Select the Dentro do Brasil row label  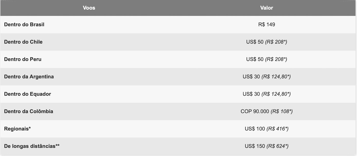[x=24, y=24]
